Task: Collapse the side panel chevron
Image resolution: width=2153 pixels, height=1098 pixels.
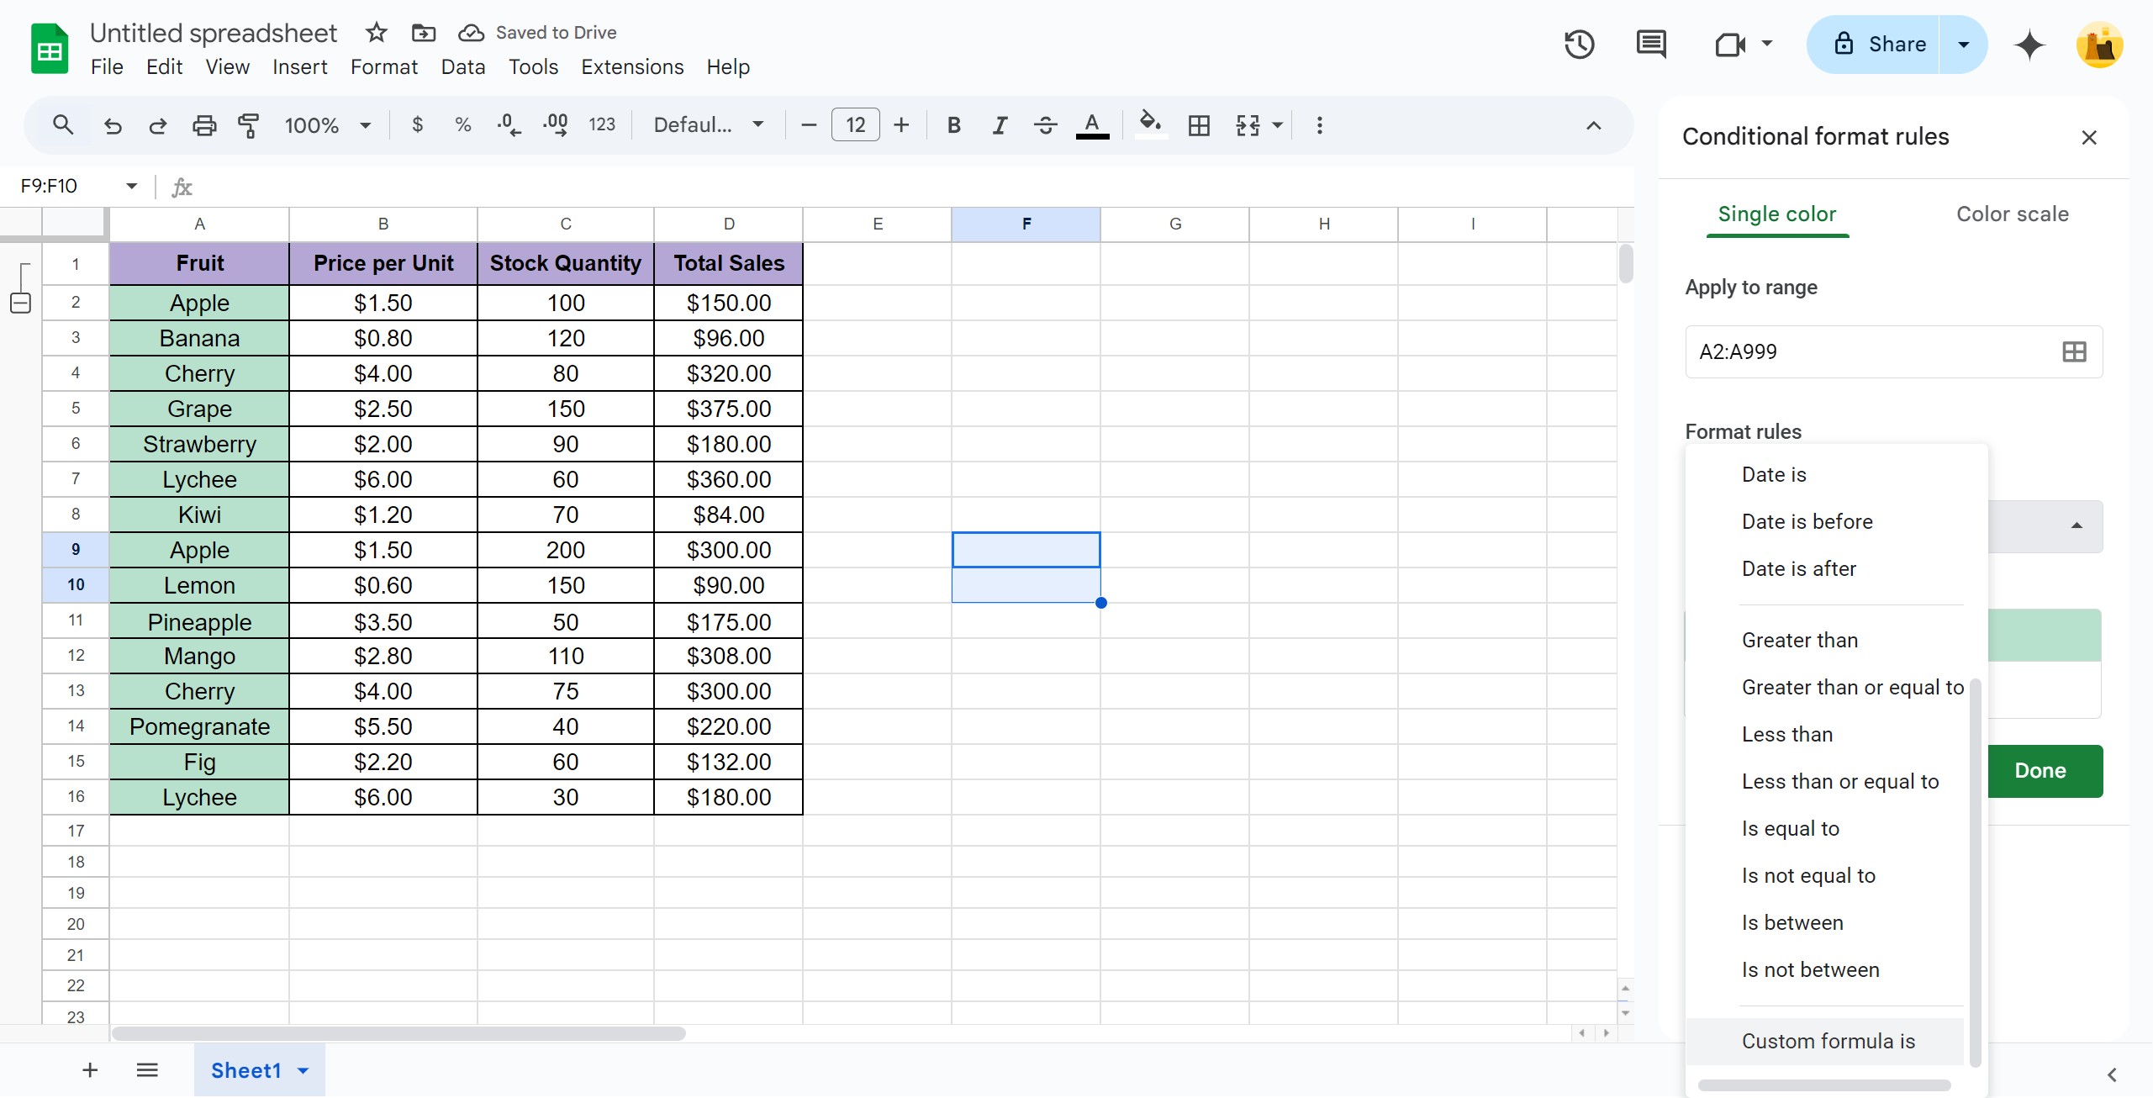Action: click(x=2113, y=1074)
